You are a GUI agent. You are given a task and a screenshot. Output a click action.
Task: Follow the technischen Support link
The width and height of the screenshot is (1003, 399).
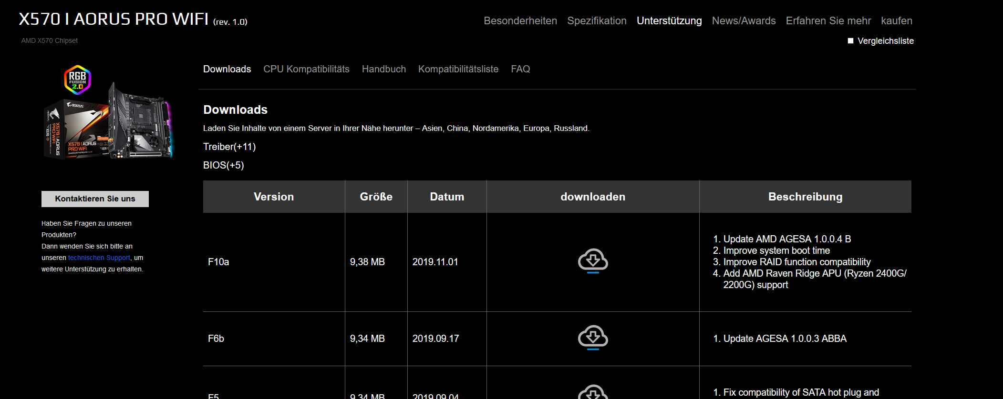coord(99,258)
